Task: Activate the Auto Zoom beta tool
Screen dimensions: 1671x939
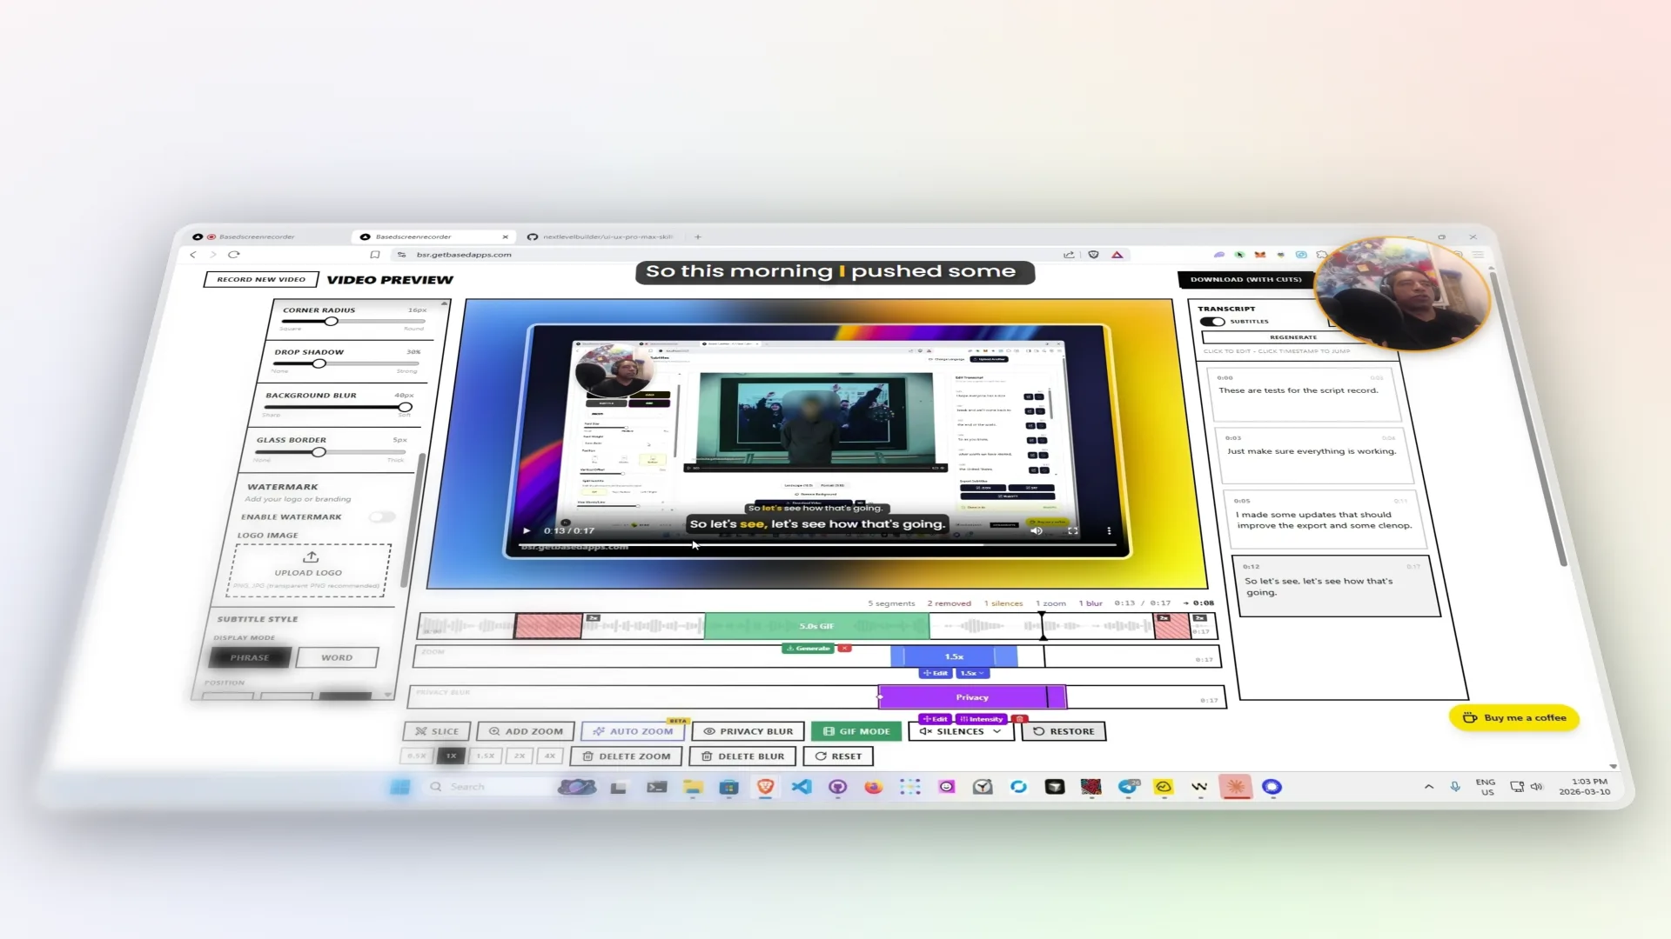Action: click(x=633, y=731)
